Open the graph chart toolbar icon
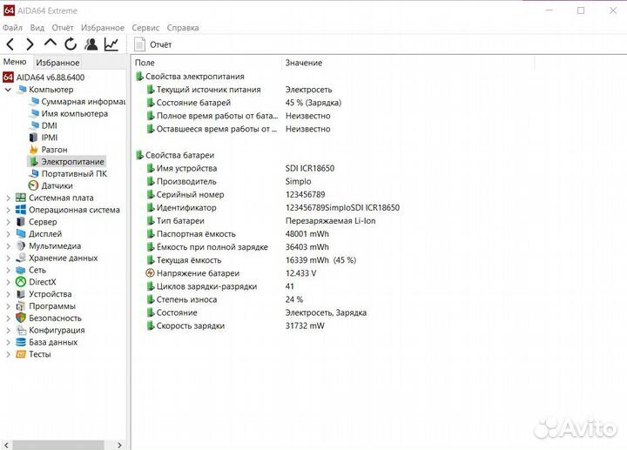Screen dimensions: 627x450 coord(111,44)
